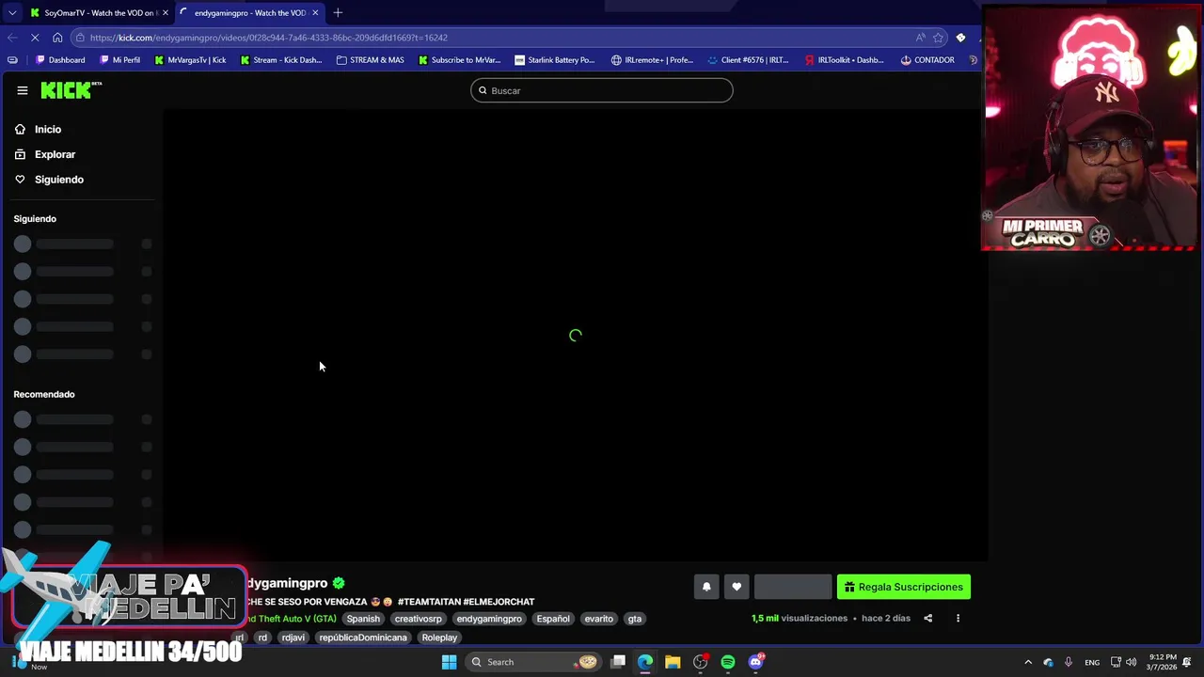Viewport: 1204px width, 677px height.
Task: Select the endygamingpro tag
Action: (x=489, y=619)
